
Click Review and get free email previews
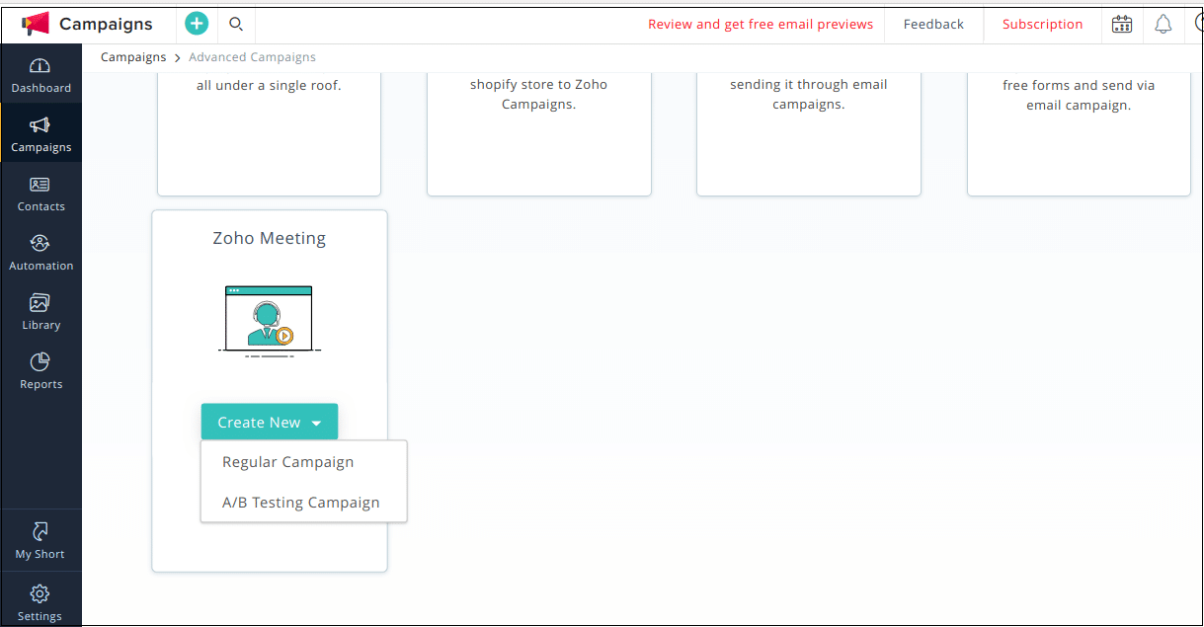[x=761, y=24]
